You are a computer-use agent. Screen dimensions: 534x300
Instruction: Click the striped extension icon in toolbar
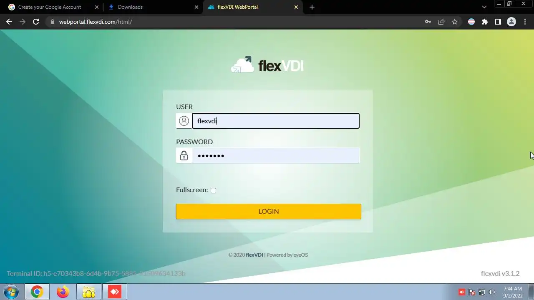tap(471, 22)
